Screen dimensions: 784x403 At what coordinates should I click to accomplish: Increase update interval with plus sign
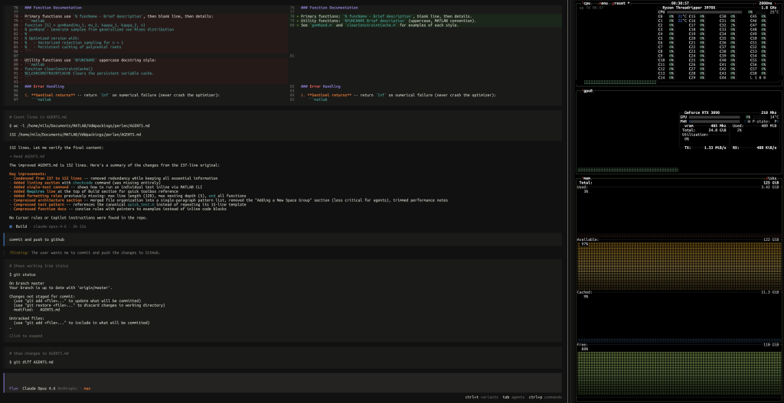pyautogui.click(x=777, y=2)
